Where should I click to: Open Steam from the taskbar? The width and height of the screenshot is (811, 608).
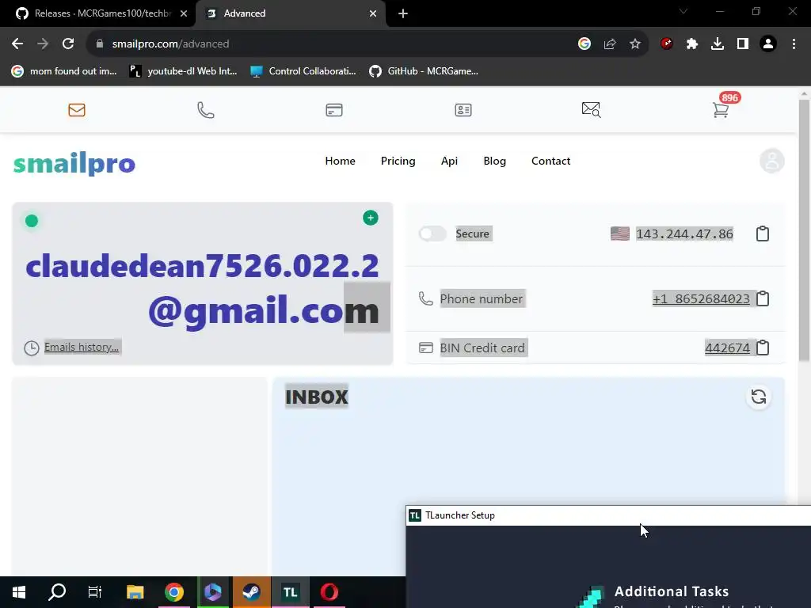pos(251,592)
